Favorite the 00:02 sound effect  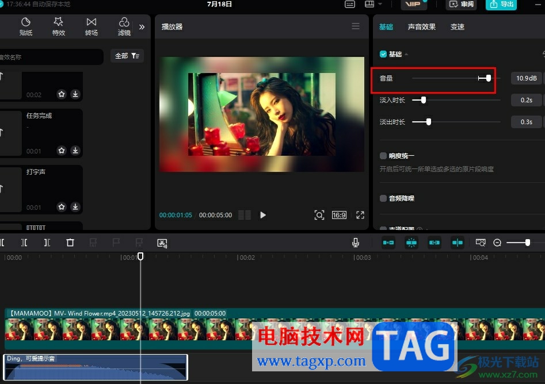coord(62,94)
